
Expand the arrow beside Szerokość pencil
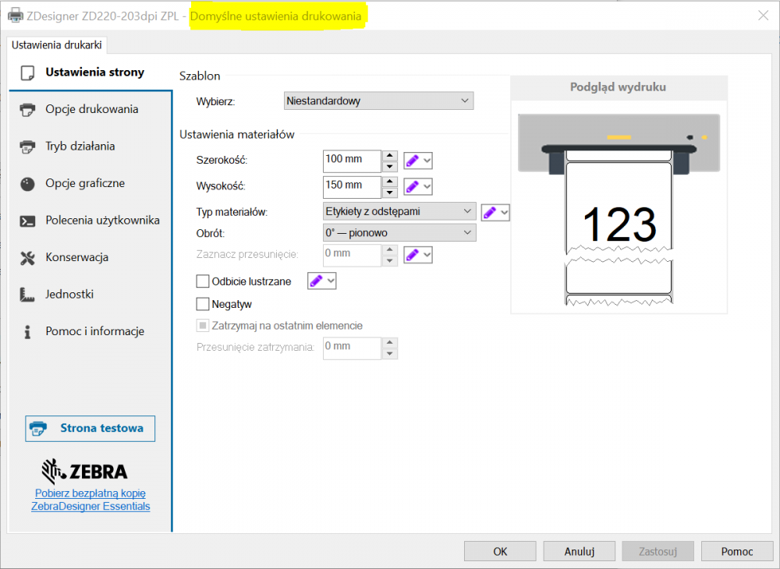[x=427, y=161]
